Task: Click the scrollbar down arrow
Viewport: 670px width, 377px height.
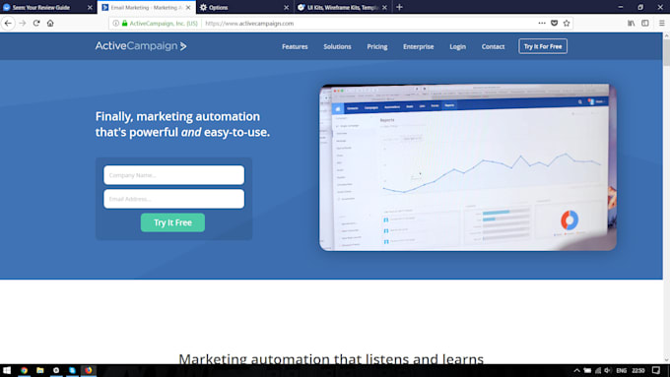Action: click(x=666, y=360)
